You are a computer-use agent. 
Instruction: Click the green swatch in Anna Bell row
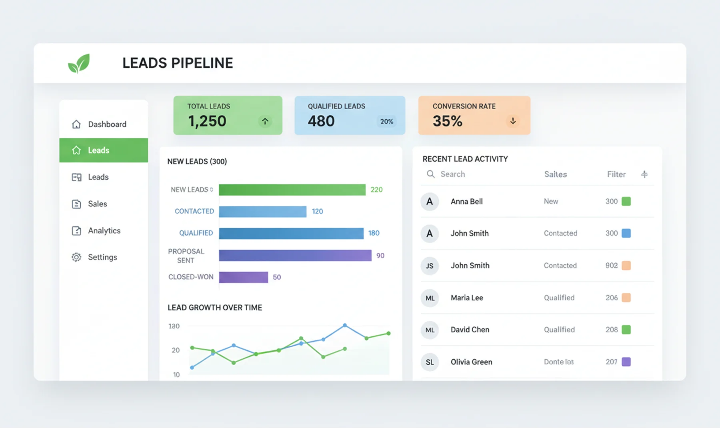pyautogui.click(x=626, y=201)
